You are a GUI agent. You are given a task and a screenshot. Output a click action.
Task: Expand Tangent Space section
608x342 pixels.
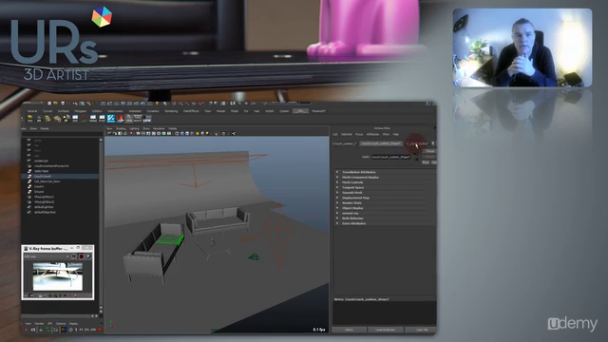pyautogui.click(x=337, y=187)
